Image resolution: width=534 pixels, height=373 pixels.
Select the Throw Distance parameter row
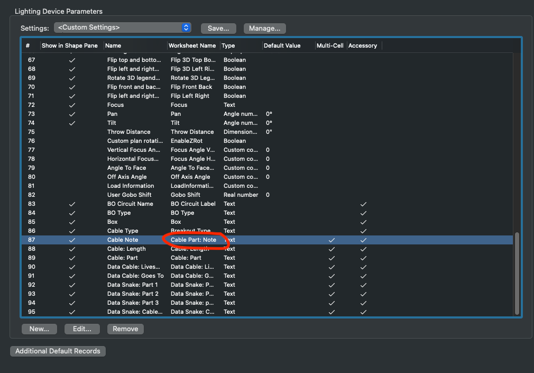pos(128,132)
